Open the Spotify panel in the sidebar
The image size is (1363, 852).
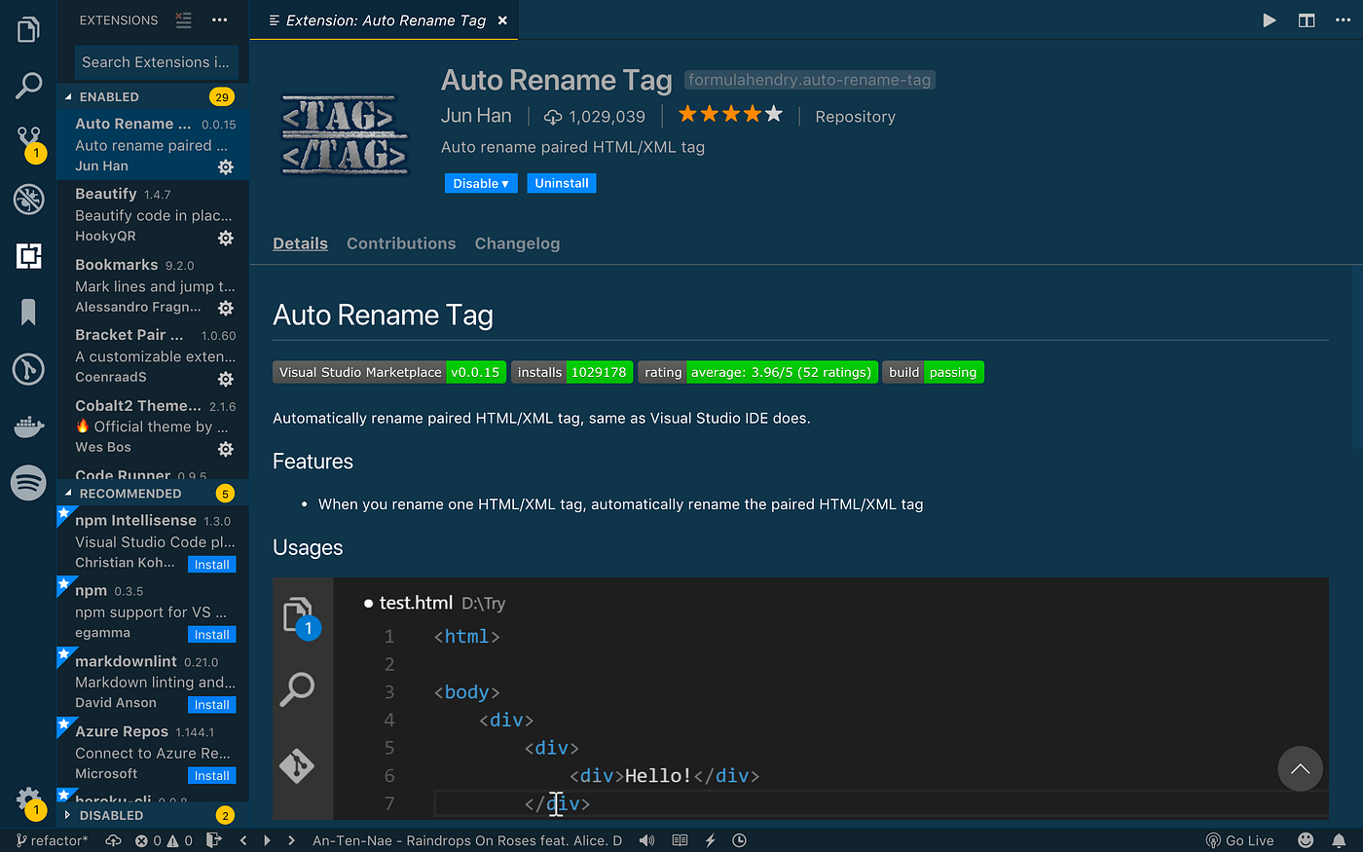[x=28, y=482]
